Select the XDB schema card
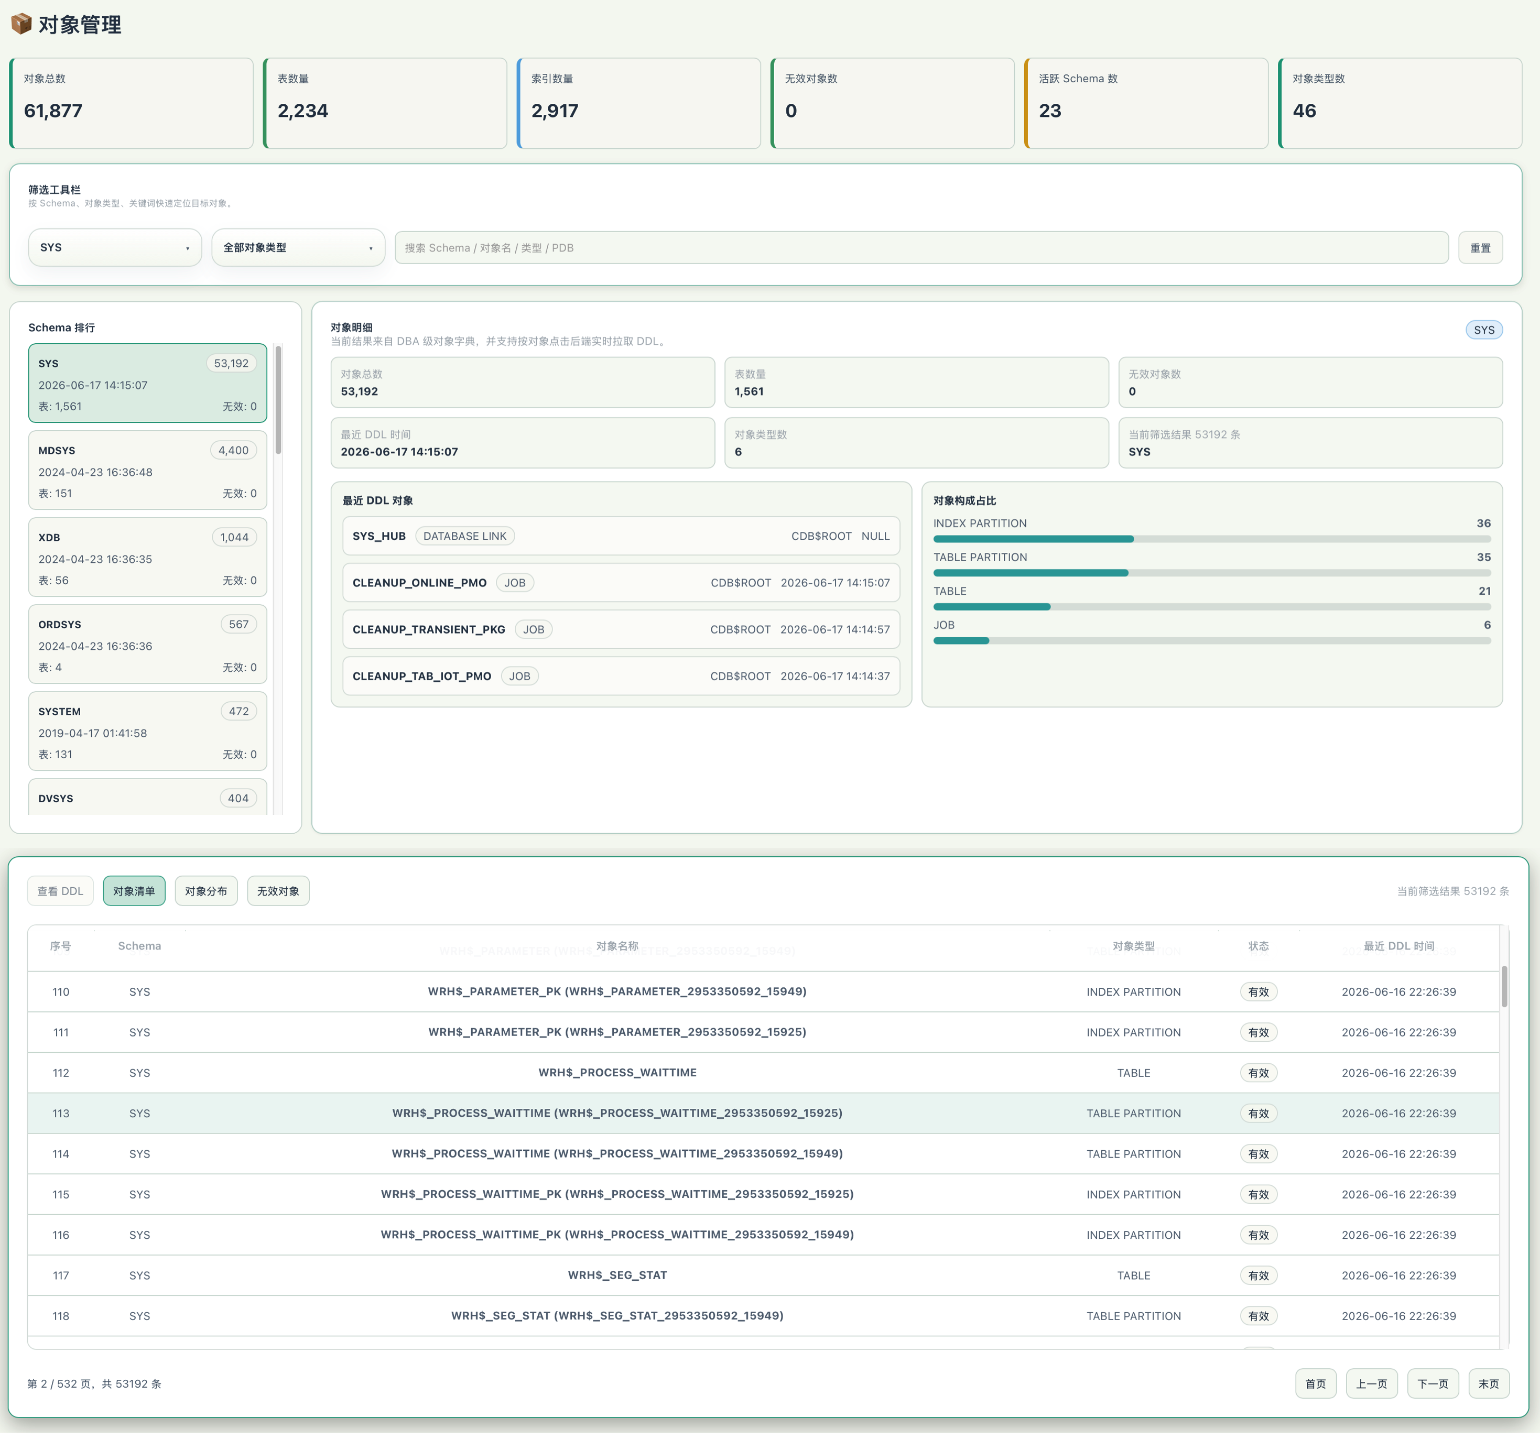The height and width of the screenshot is (1439, 1540). point(147,558)
